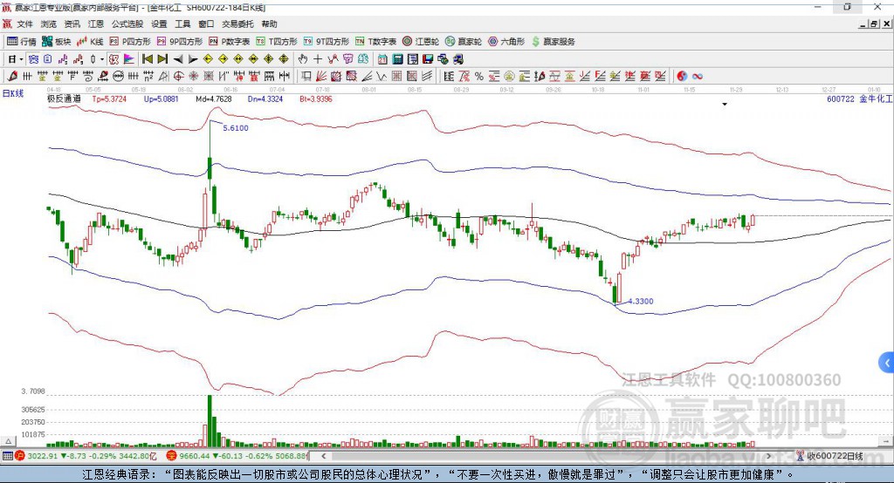
Task: Select the crosshair cursor tool
Action: [x=318, y=59]
